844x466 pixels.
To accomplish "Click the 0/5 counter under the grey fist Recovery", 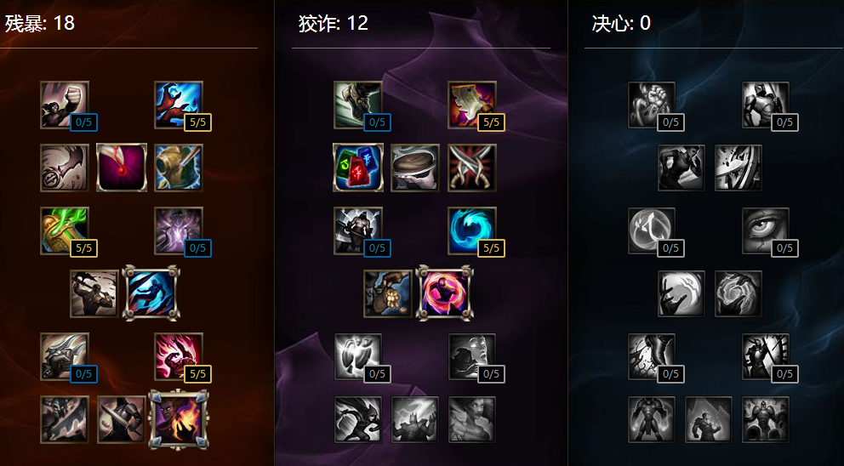I will tap(670, 122).
